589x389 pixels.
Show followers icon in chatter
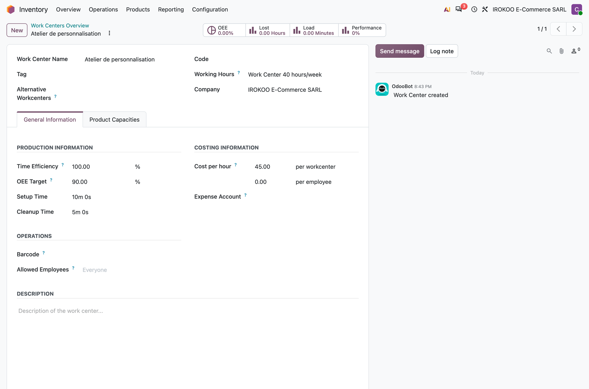coord(576,51)
